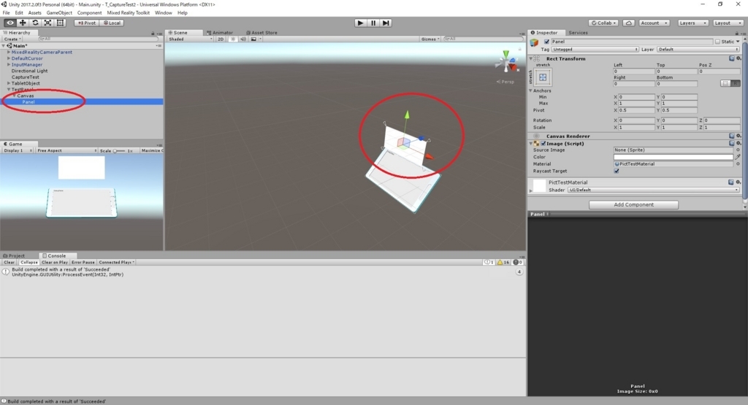The height and width of the screenshot is (405, 748).
Task: Open the Shaded draw mode dropdown
Action: 191,39
